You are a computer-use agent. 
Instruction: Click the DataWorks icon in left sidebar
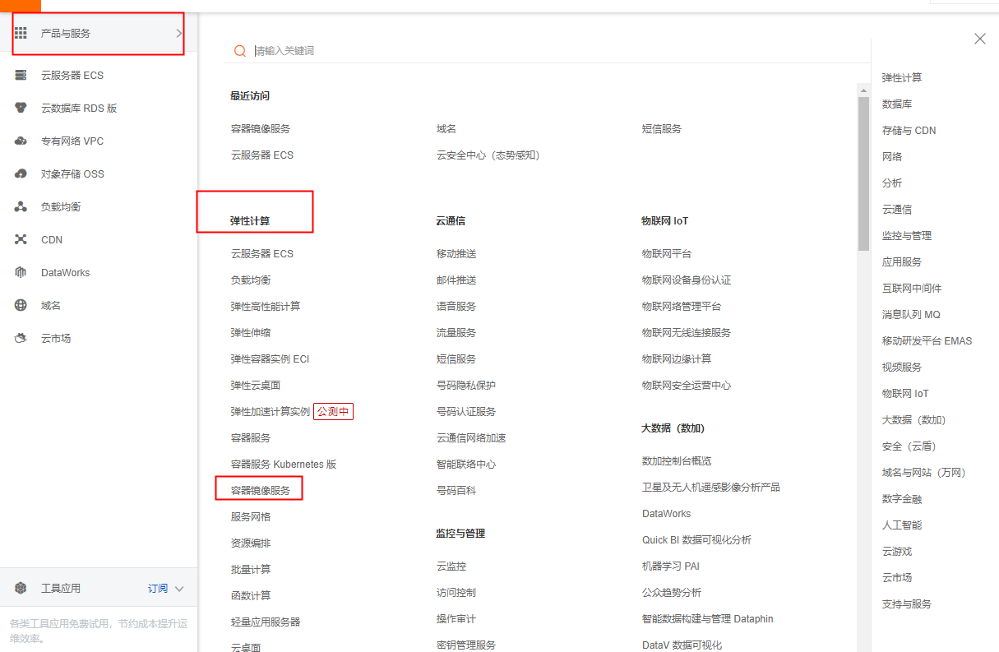(x=21, y=272)
